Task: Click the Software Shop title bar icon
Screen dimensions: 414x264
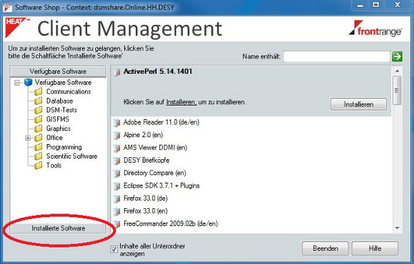Action: pos(7,7)
